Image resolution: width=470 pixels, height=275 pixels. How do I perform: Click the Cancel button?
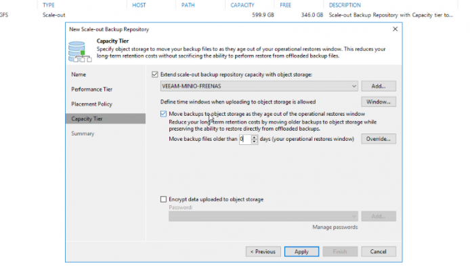[379, 251]
